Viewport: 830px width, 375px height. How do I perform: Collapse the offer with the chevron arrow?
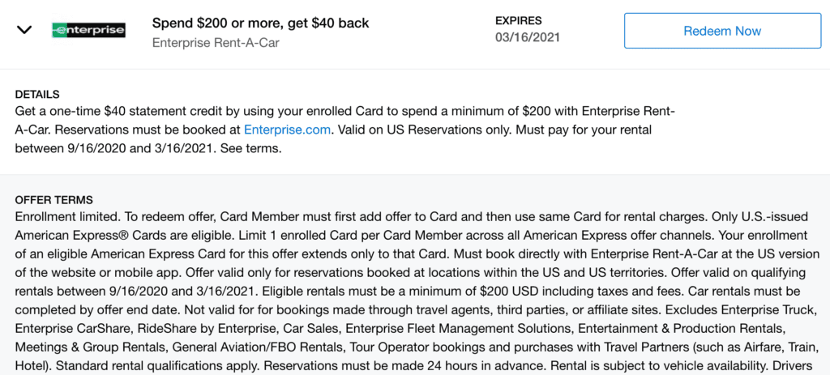(x=24, y=30)
